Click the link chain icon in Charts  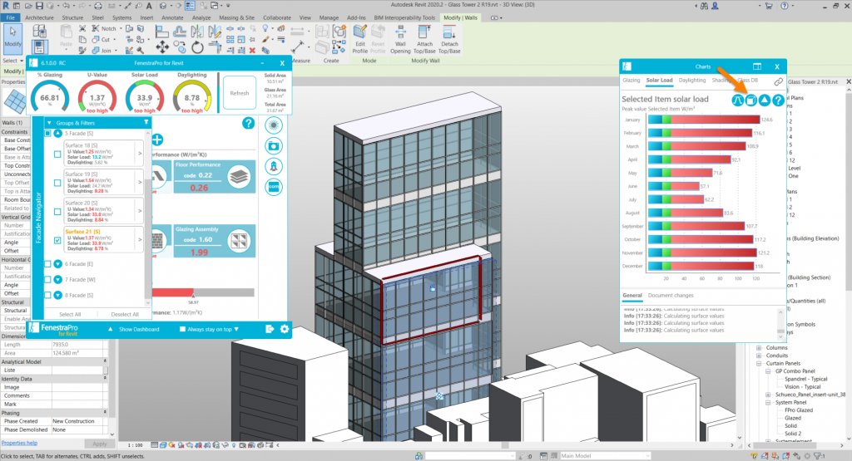pos(778,81)
